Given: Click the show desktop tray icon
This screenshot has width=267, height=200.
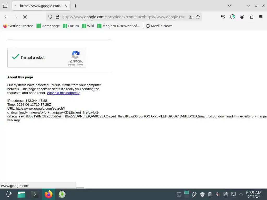Looking at the screenshot, I should click(179, 194).
